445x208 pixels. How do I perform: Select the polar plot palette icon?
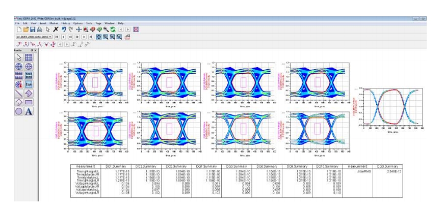(x=19, y=67)
